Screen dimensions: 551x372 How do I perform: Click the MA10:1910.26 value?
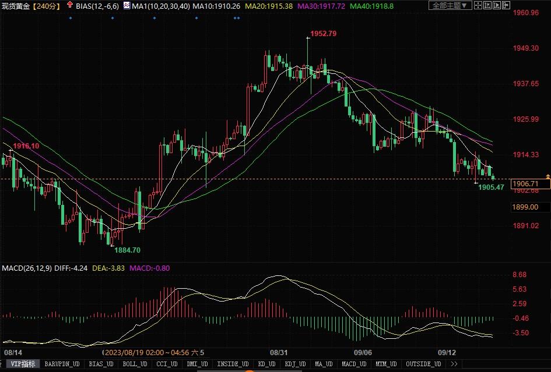click(x=216, y=6)
